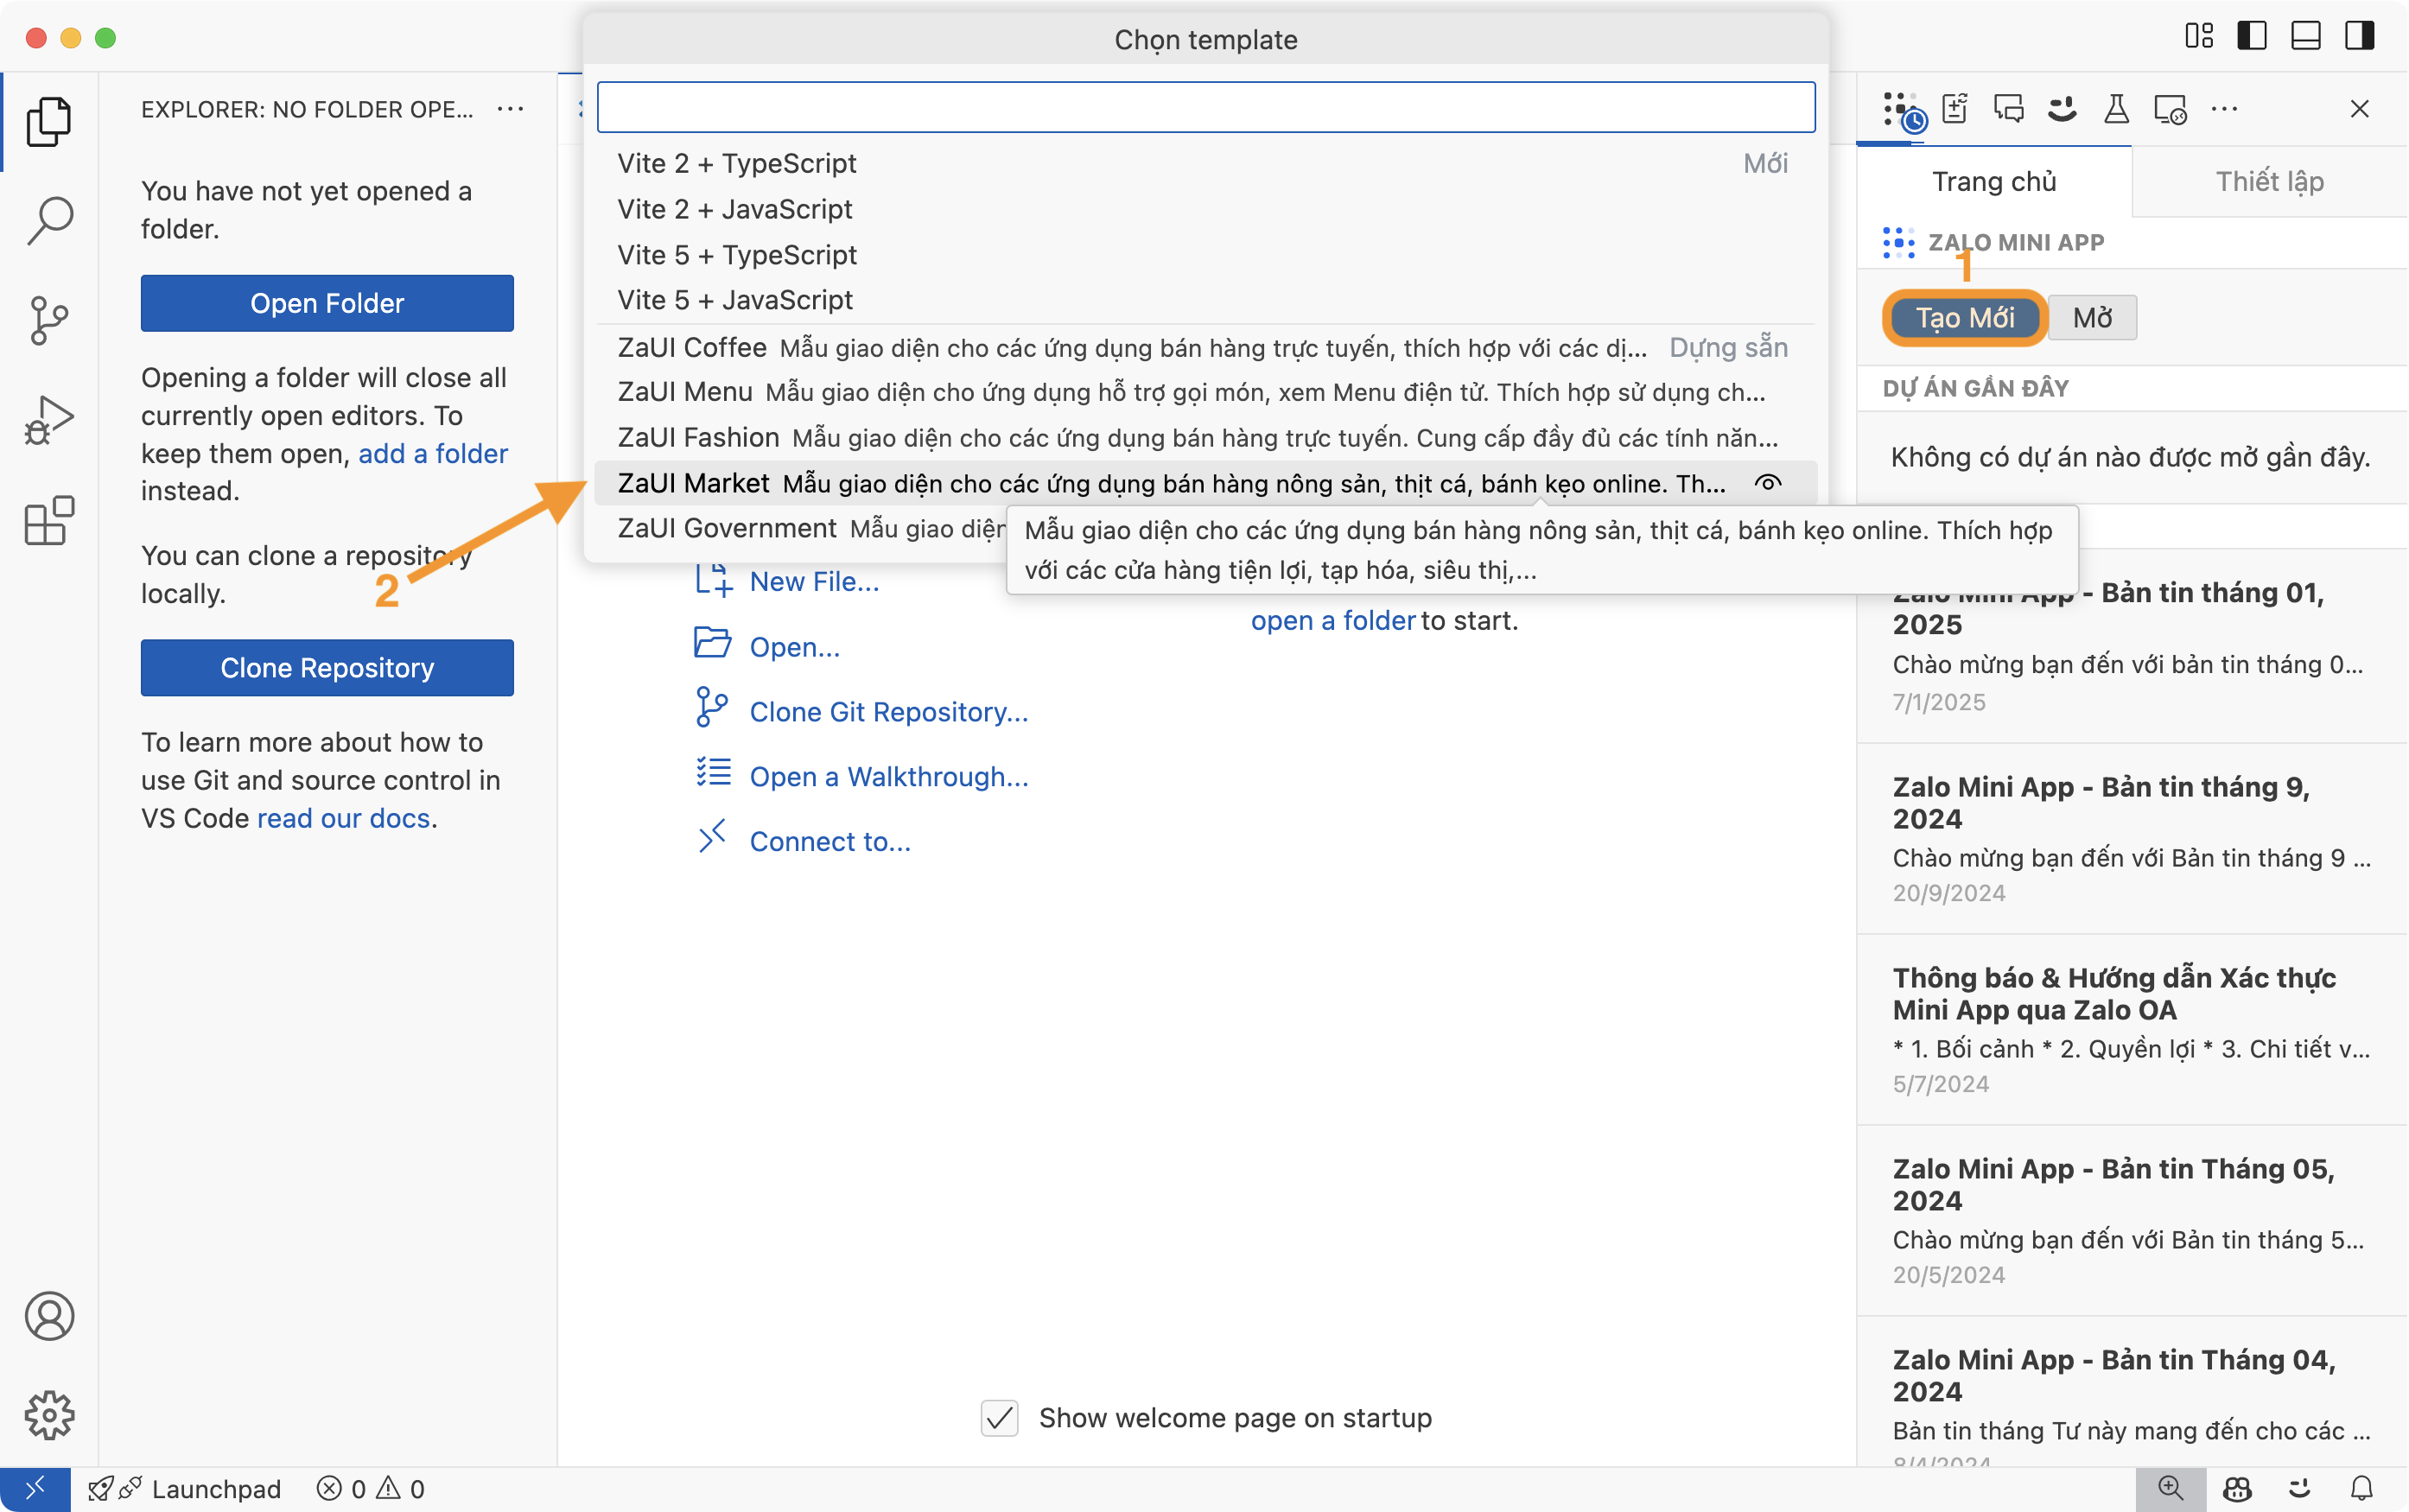Toggle the secondary side bar icon
Viewport: 2409px width, 1512px height.
[x=2360, y=37]
